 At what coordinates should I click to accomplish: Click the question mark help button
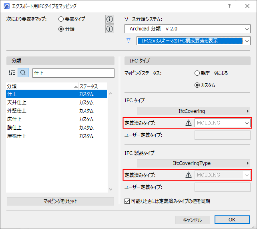229,6
